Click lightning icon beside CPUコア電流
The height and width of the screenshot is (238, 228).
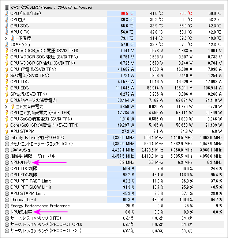7,69
